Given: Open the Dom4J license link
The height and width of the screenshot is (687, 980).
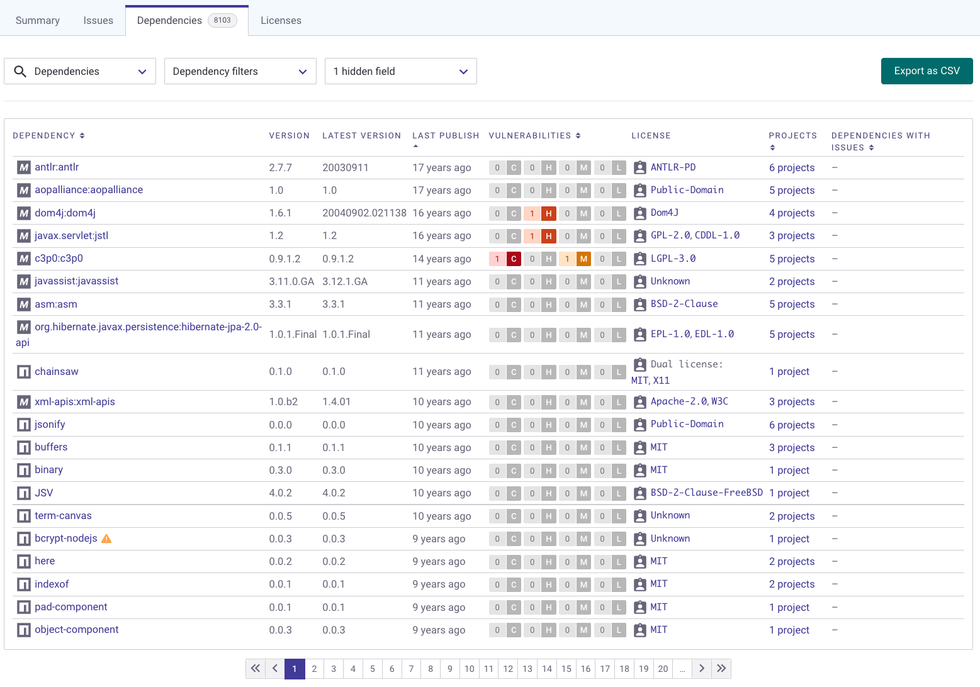Looking at the screenshot, I should pos(665,213).
